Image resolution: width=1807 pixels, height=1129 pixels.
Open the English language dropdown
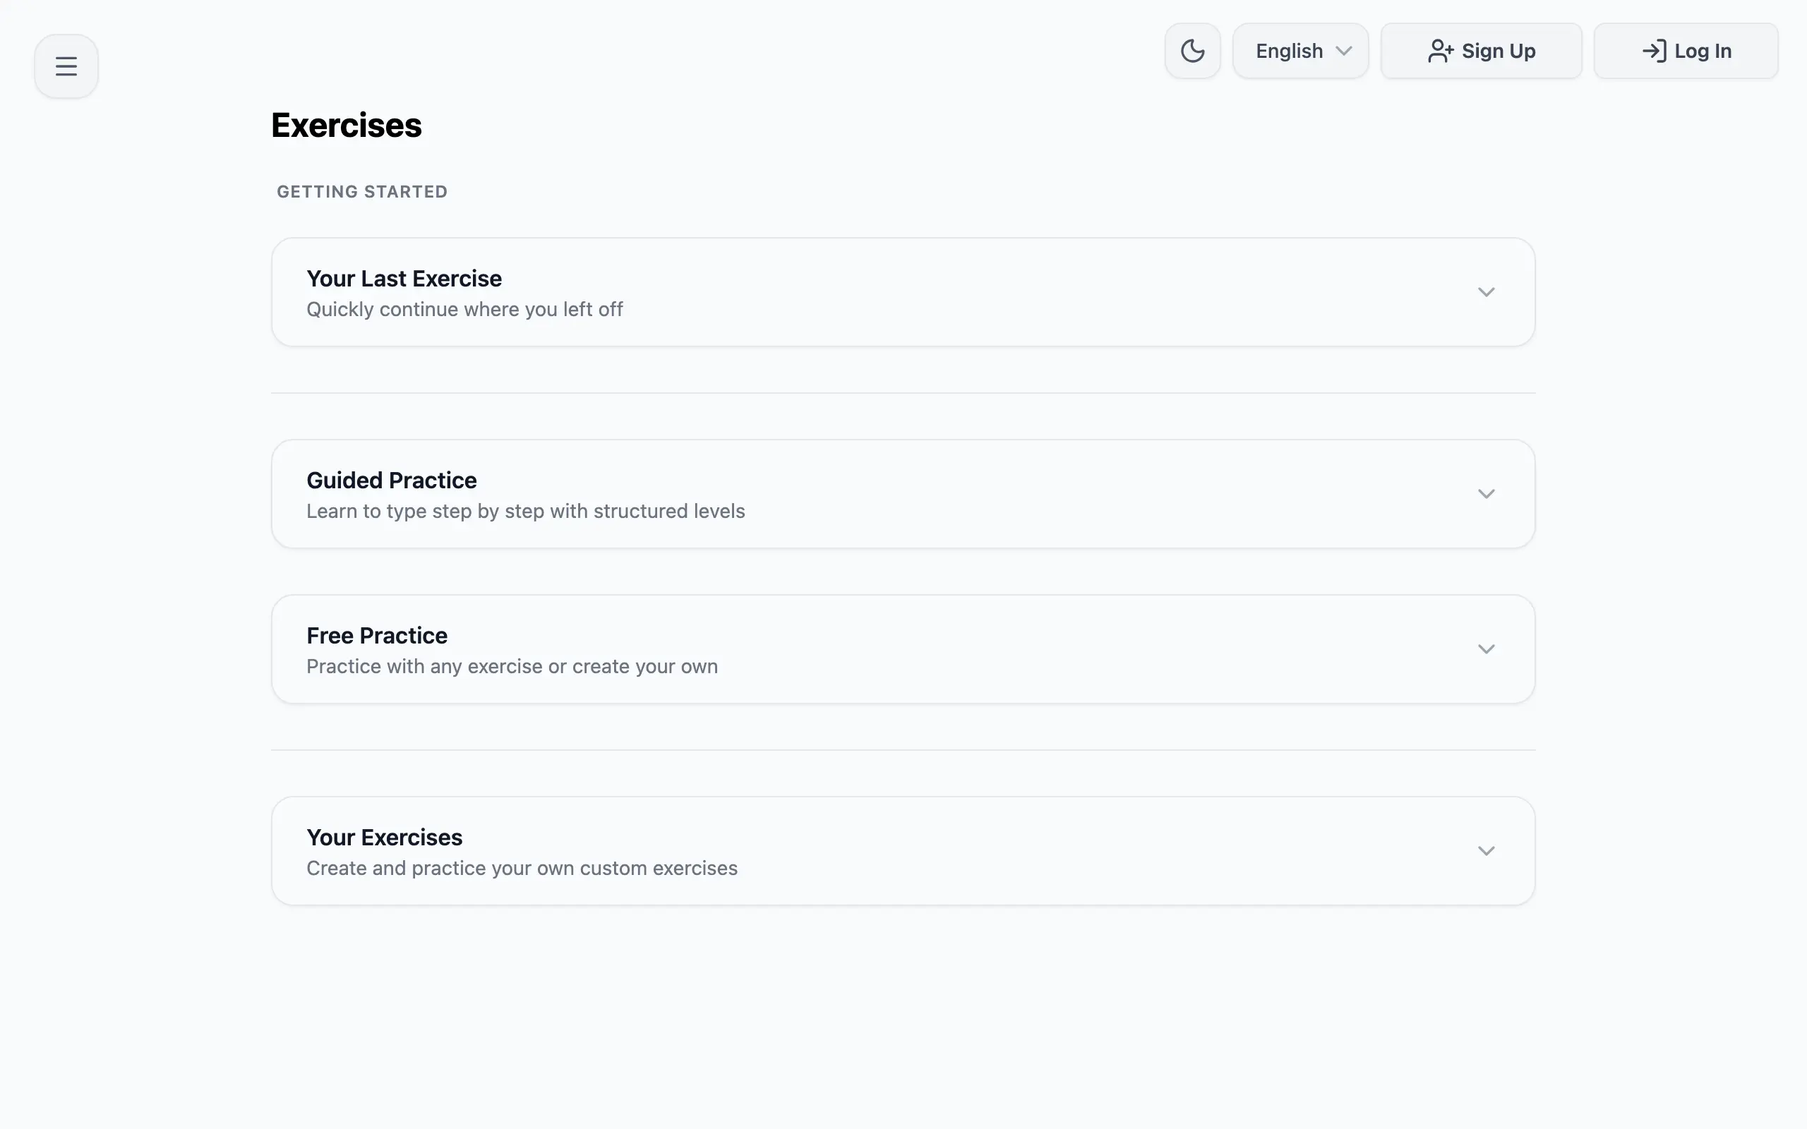coord(1299,50)
